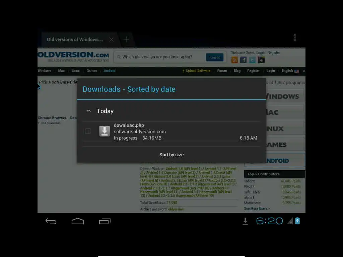Open Games in the site navigation
The width and height of the screenshot is (343, 257).
pyautogui.click(x=92, y=71)
